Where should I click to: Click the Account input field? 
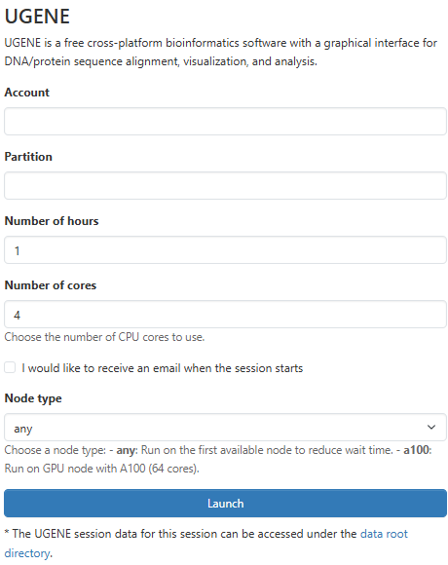(225, 121)
